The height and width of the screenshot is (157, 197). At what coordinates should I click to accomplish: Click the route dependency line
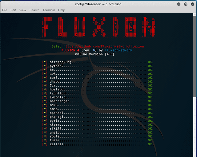(x=98, y=136)
